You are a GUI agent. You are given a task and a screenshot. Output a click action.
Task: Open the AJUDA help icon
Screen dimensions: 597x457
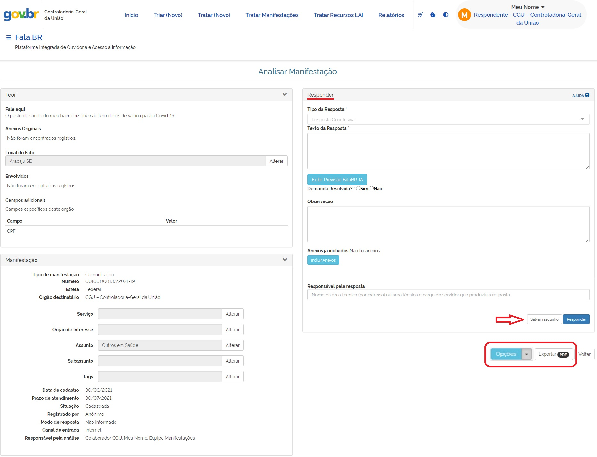(587, 95)
